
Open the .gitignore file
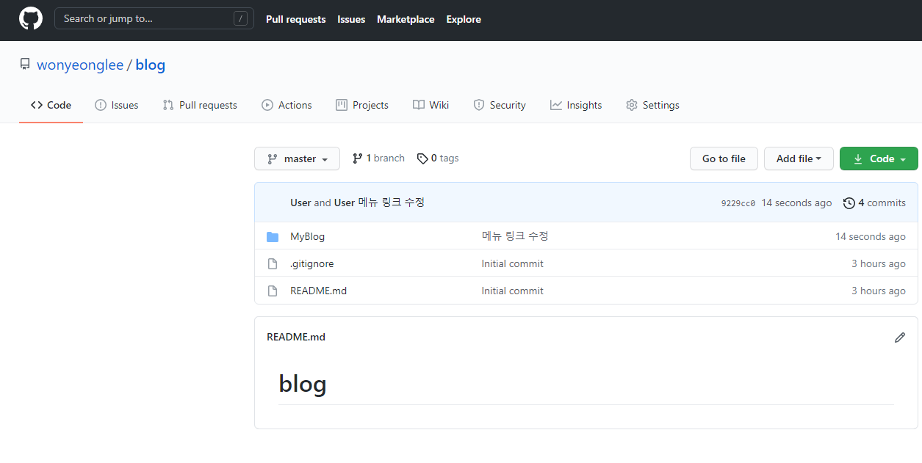(x=311, y=263)
